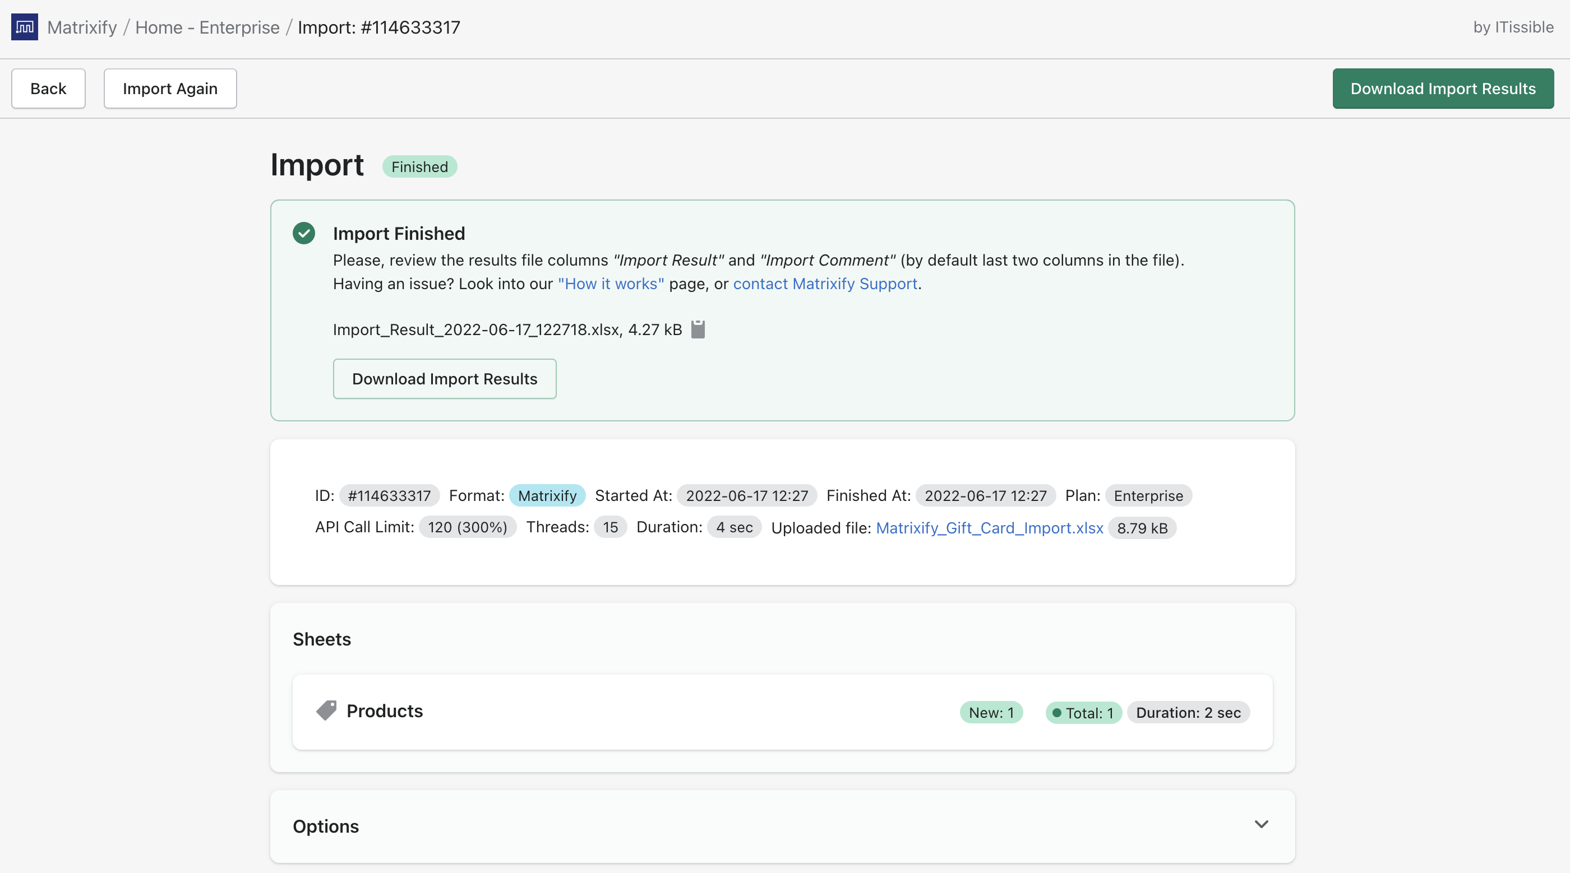Click the Finished status badge
The width and height of the screenshot is (1570, 873).
419,167
